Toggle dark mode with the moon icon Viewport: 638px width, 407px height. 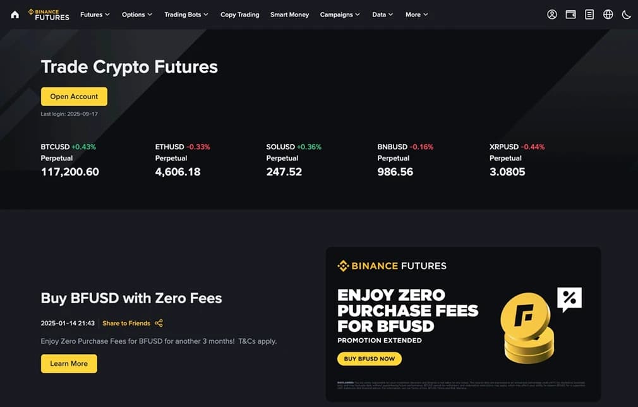coord(626,13)
